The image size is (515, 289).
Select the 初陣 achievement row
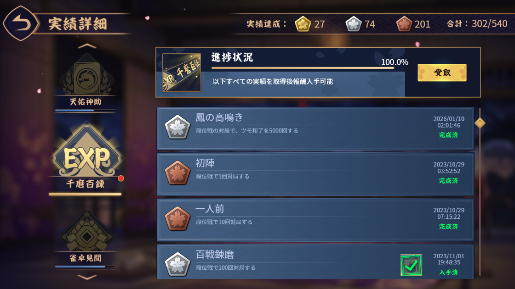click(315, 174)
